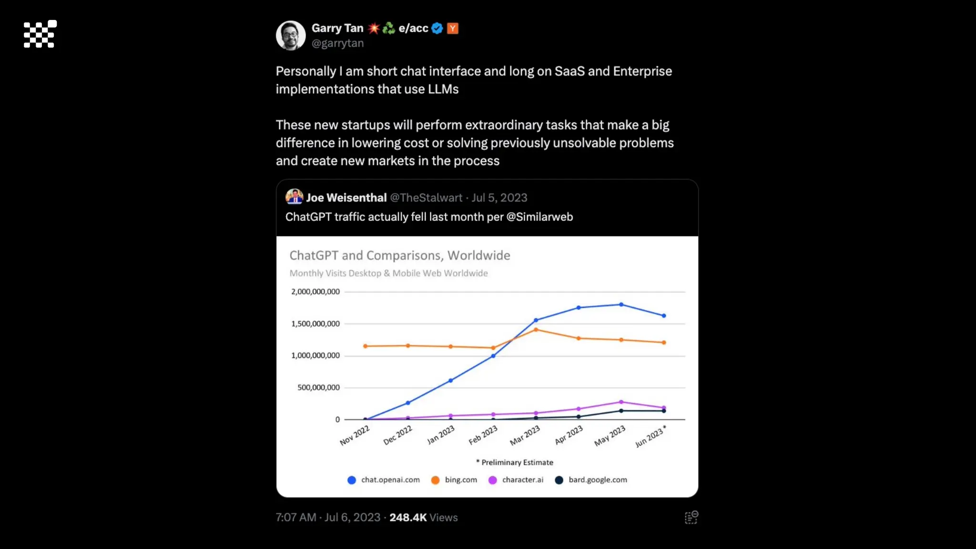
Task: Click the explosion emoji beside Garry Tan
Action: [x=374, y=29]
